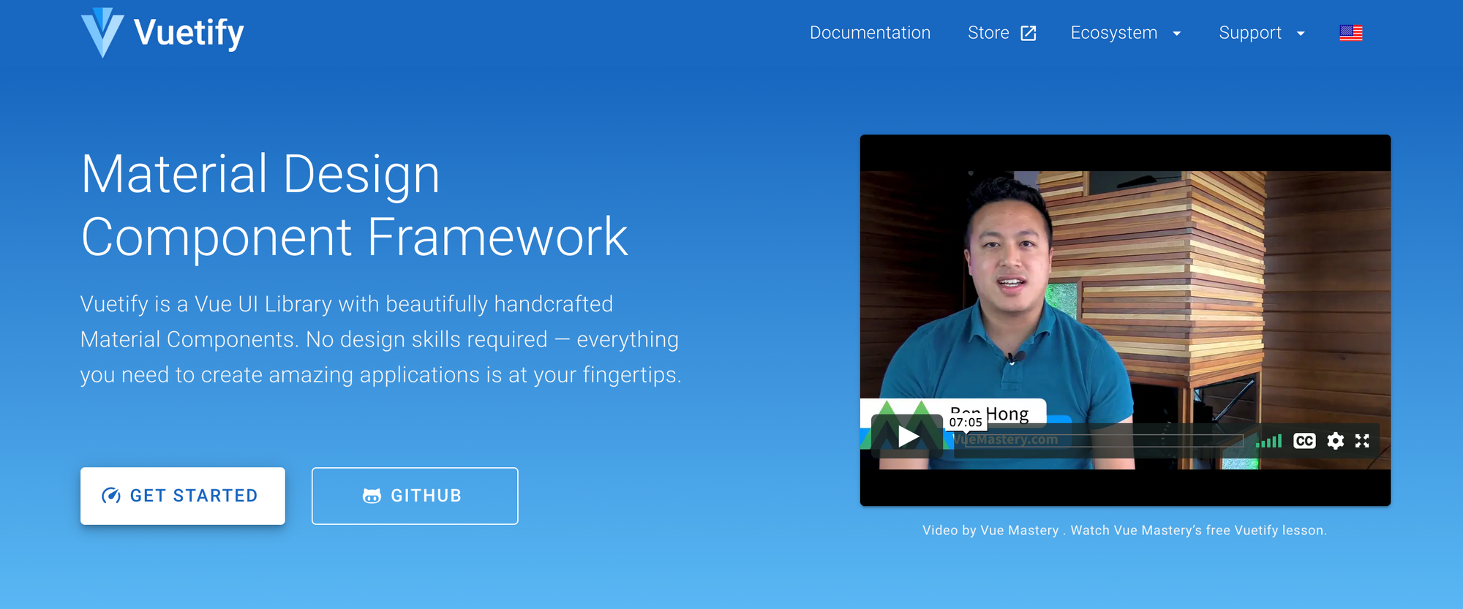Image resolution: width=1463 pixels, height=609 pixels.
Task: Click the video progress bar
Action: tap(1104, 440)
